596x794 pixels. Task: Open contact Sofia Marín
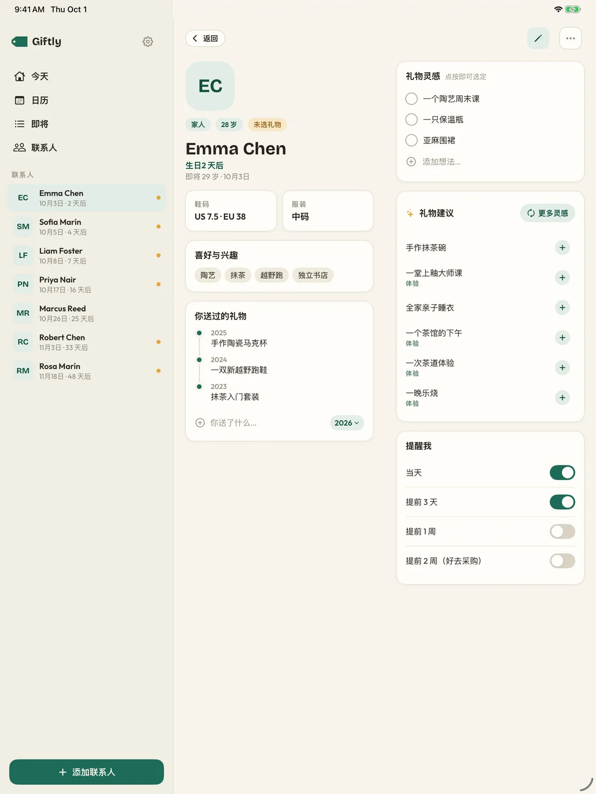click(x=87, y=227)
